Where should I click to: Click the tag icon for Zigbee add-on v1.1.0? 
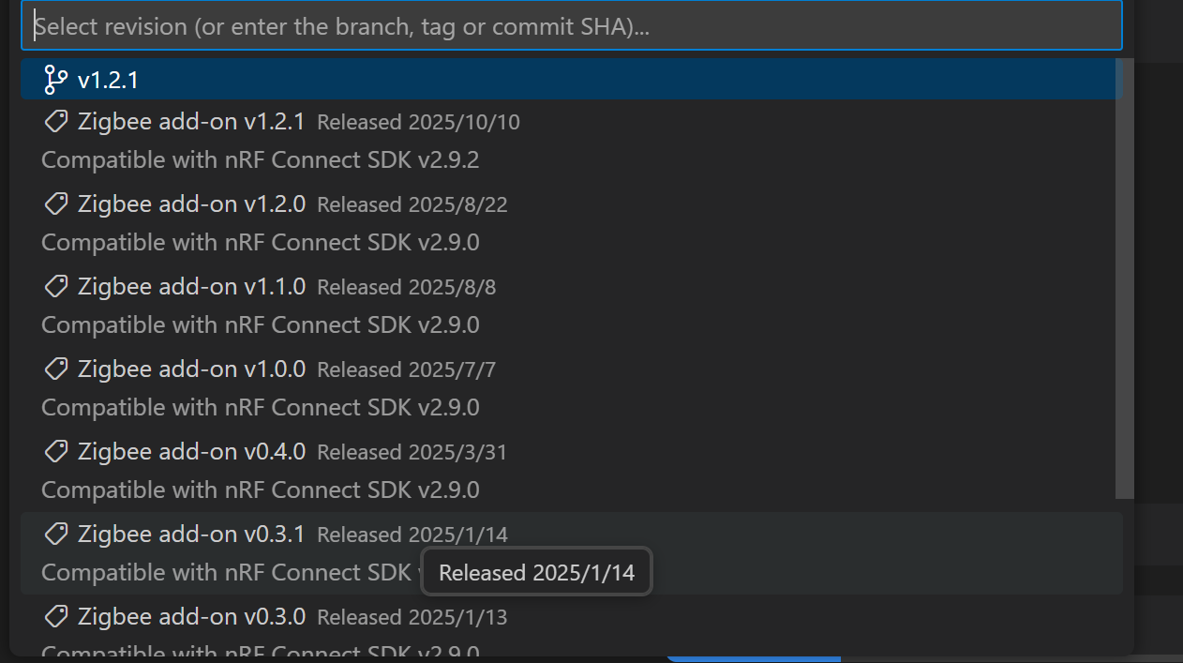coord(56,287)
